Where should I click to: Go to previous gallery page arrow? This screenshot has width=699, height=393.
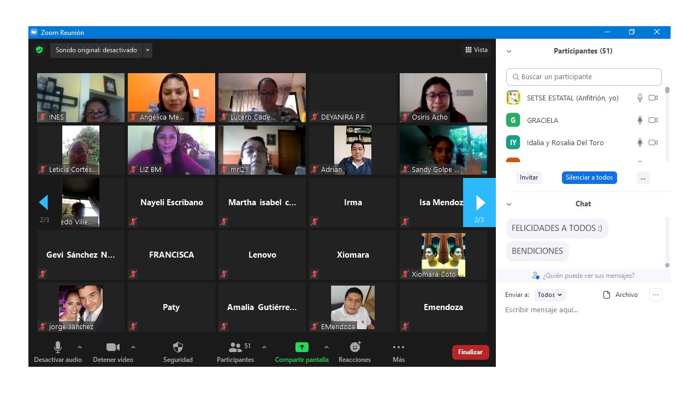[44, 203]
